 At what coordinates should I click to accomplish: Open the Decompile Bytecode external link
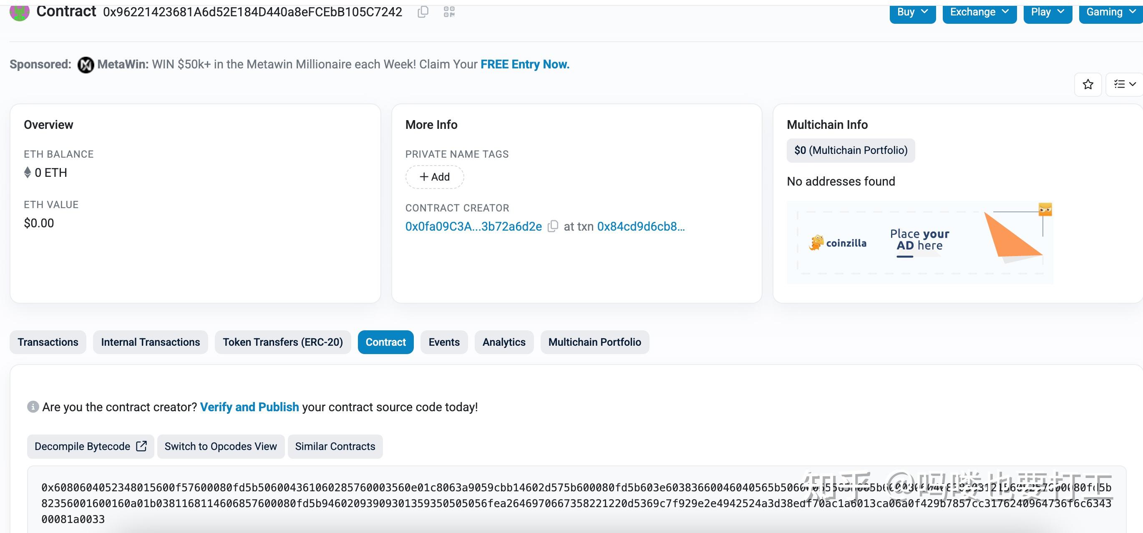[91, 447]
